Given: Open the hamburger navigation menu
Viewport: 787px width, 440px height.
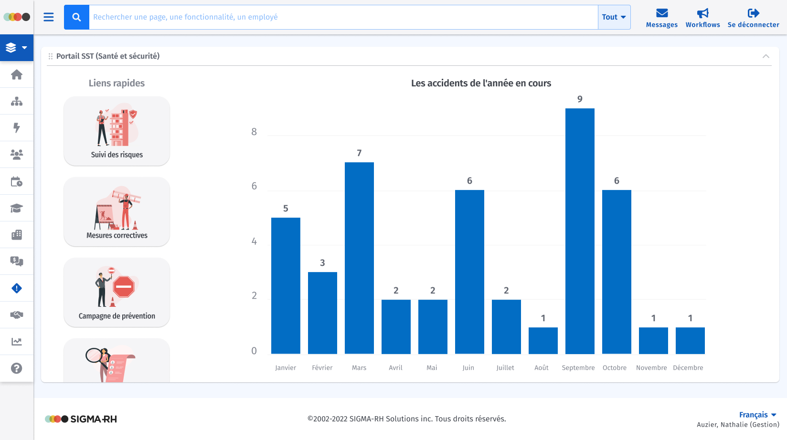Looking at the screenshot, I should coord(49,17).
